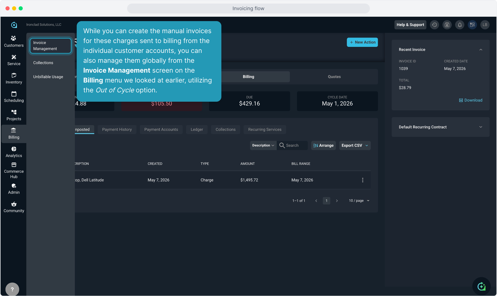Open Unbillable Usage in Billing submenu
497x296 pixels.
click(48, 77)
